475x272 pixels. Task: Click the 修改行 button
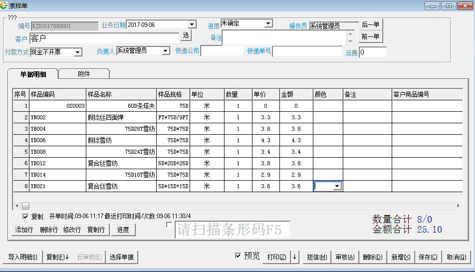72,230
